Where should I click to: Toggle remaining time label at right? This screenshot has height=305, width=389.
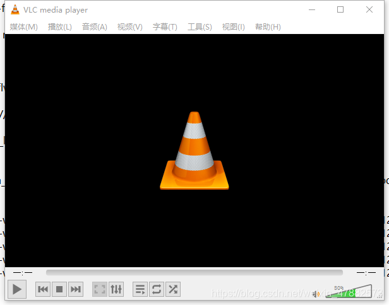366,273
